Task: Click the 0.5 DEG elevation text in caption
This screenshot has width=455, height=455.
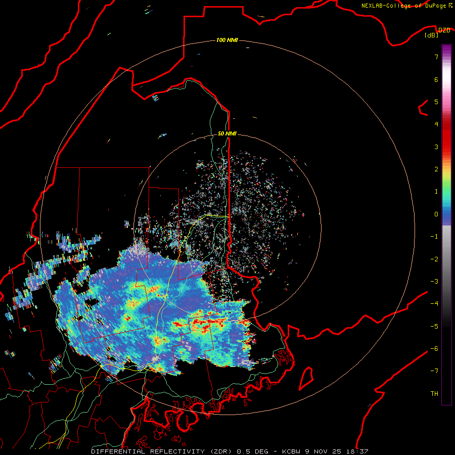Action: tap(252, 451)
